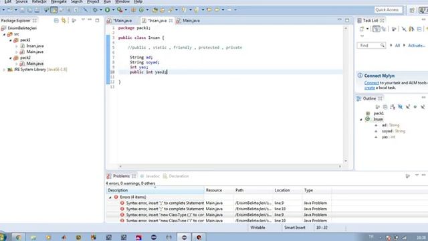428x241 pixels.
Task: Click the Save toolbar icon
Action: click(x=22, y=10)
